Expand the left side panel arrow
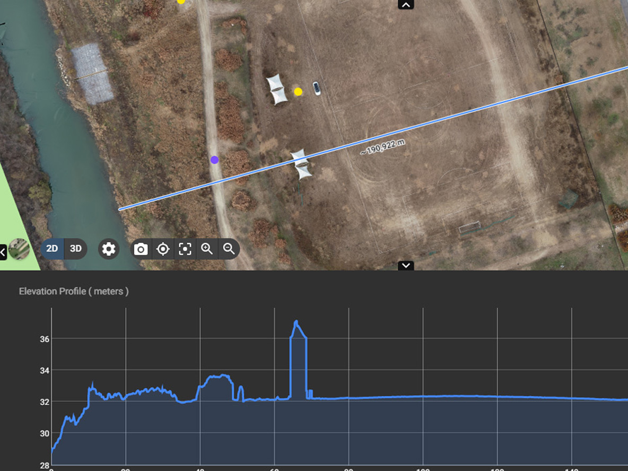The height and width of the screenshot is (471, 628). pos(3,252)
